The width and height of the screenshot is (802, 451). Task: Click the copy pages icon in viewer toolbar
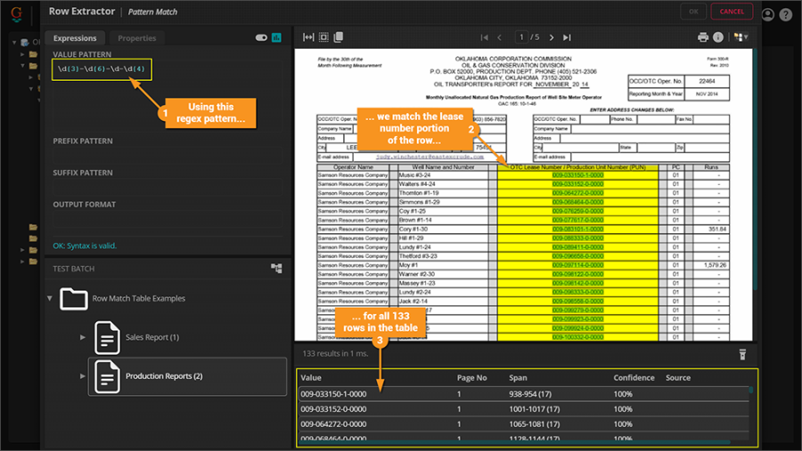tap(339, 37)
